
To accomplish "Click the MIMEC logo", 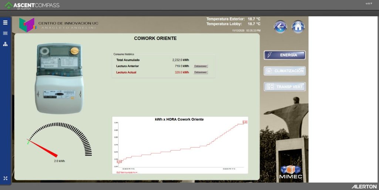I will (291, 173).
